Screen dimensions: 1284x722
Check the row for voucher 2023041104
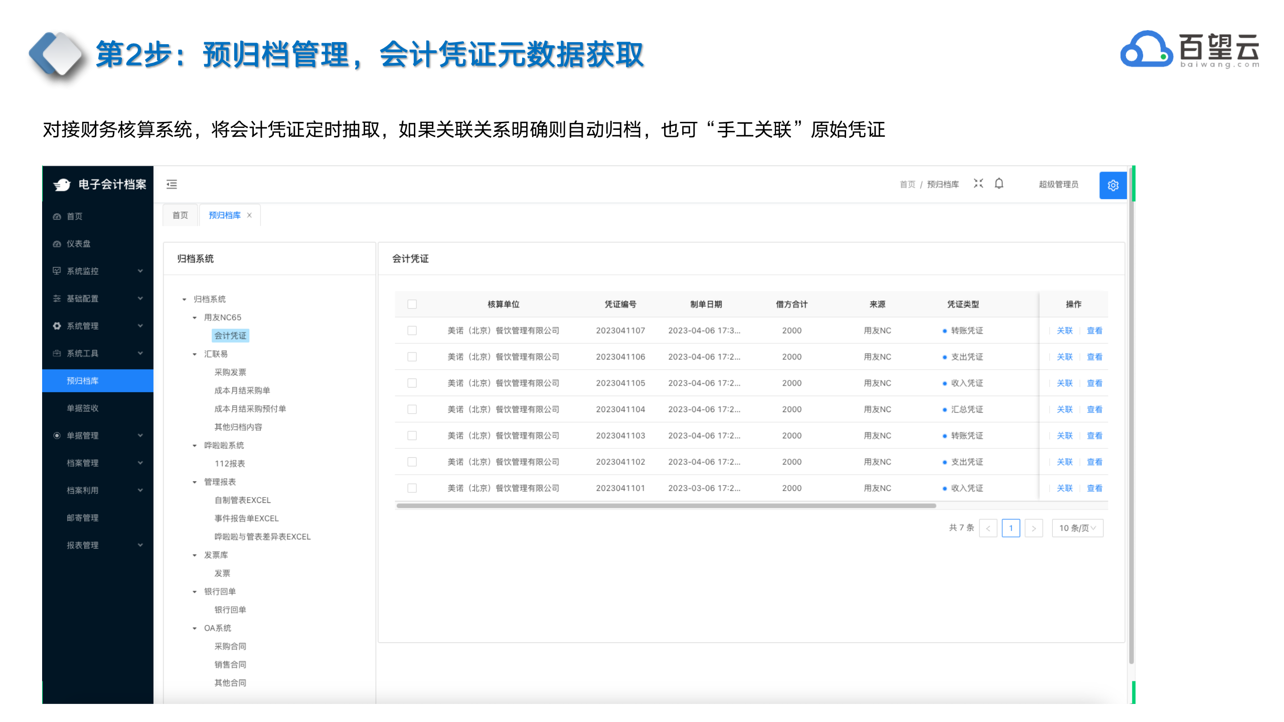tap(412, 409)
